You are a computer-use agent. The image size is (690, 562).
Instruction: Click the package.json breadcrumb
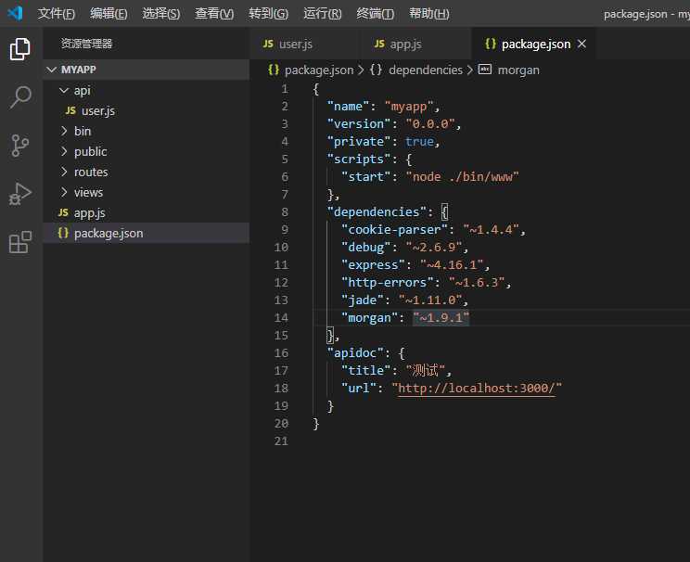tap(319, 70)
